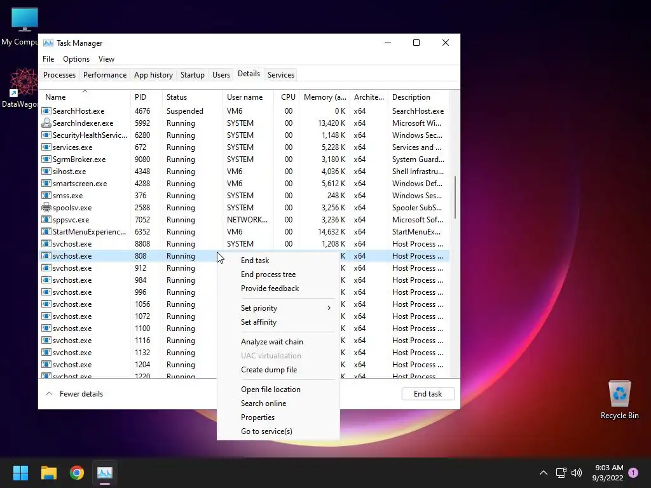Show hidden system tray icons
Screen dimensions: 651x488
[x=543, y=473]
